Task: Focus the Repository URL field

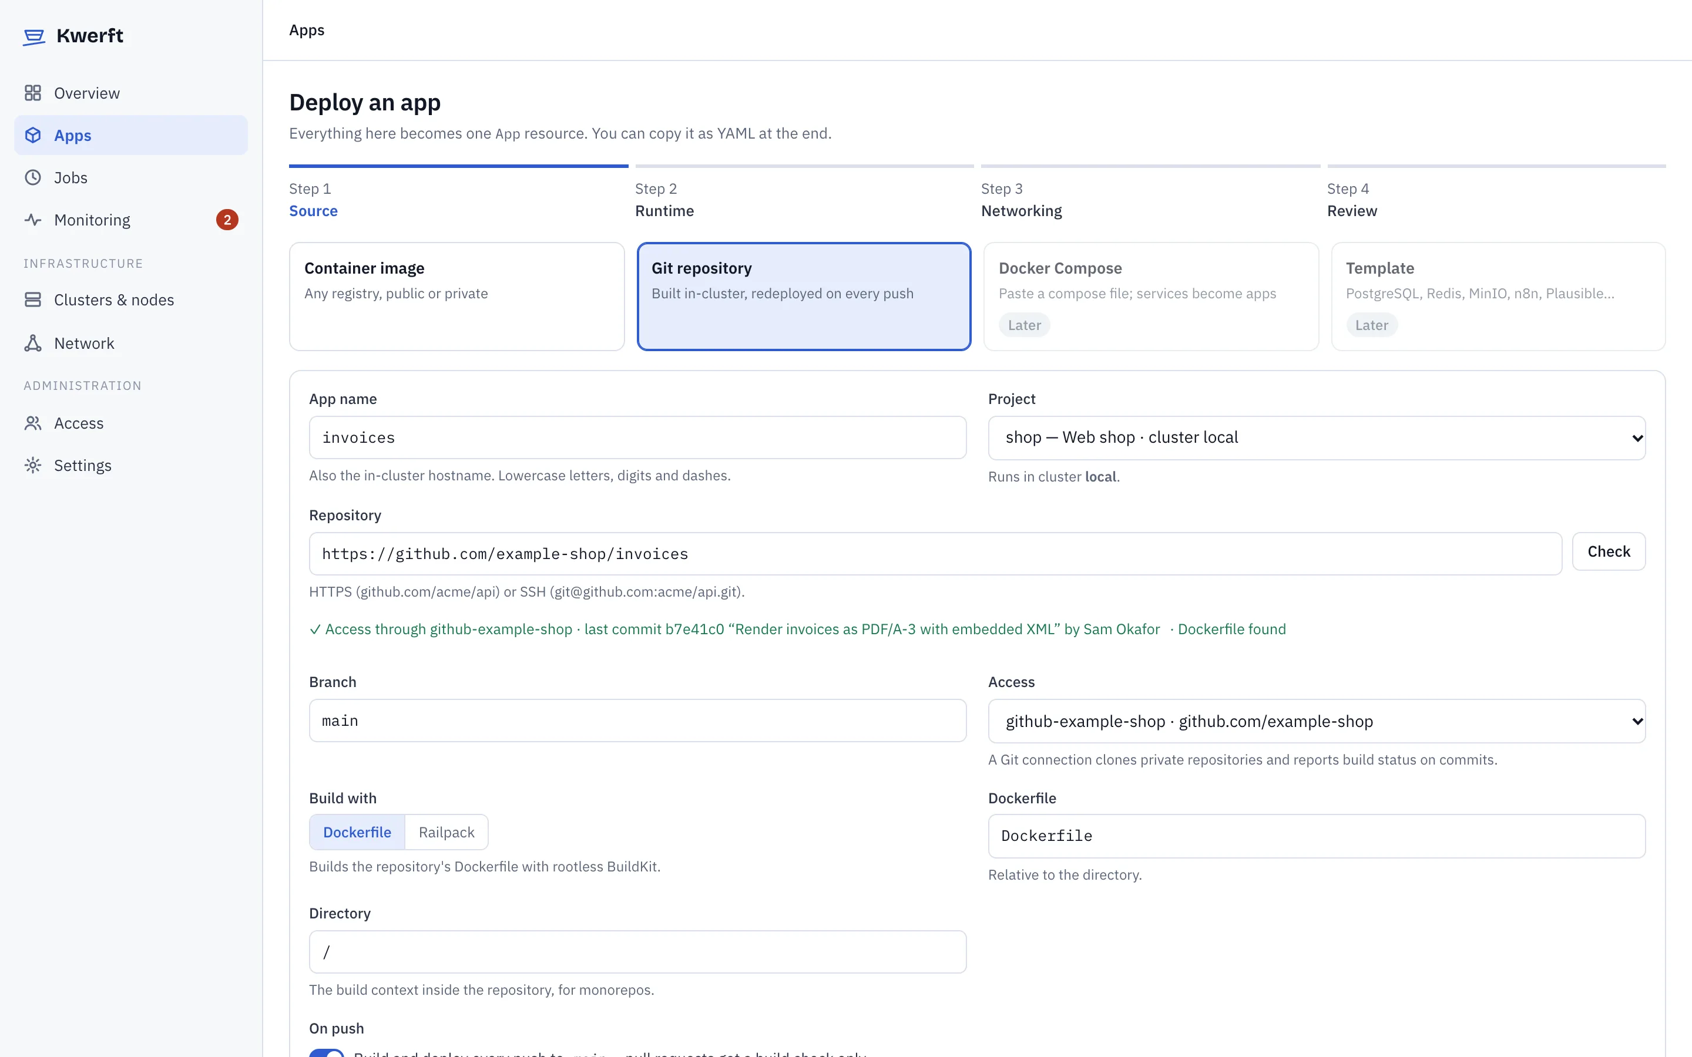Action: click(x=935, y=554)
